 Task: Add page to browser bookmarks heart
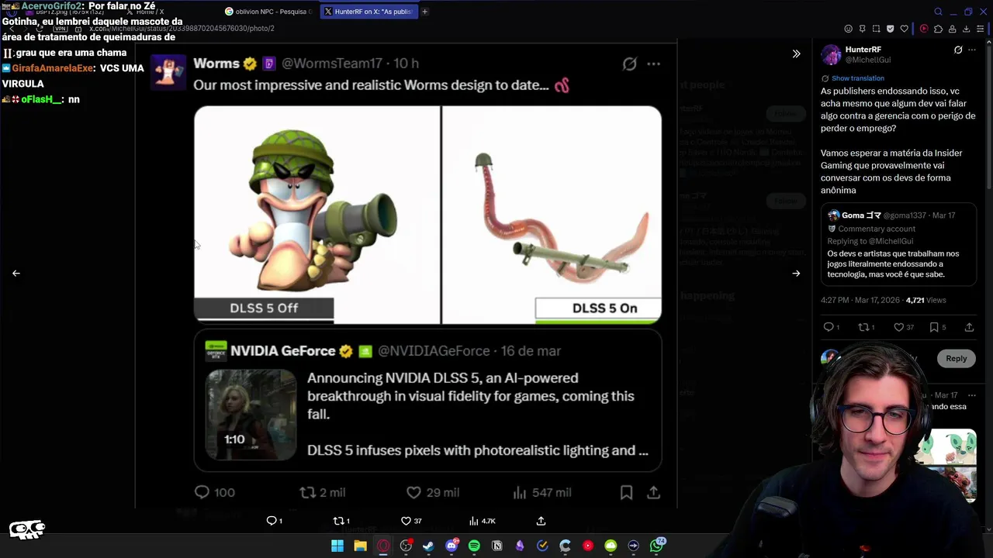904,29
